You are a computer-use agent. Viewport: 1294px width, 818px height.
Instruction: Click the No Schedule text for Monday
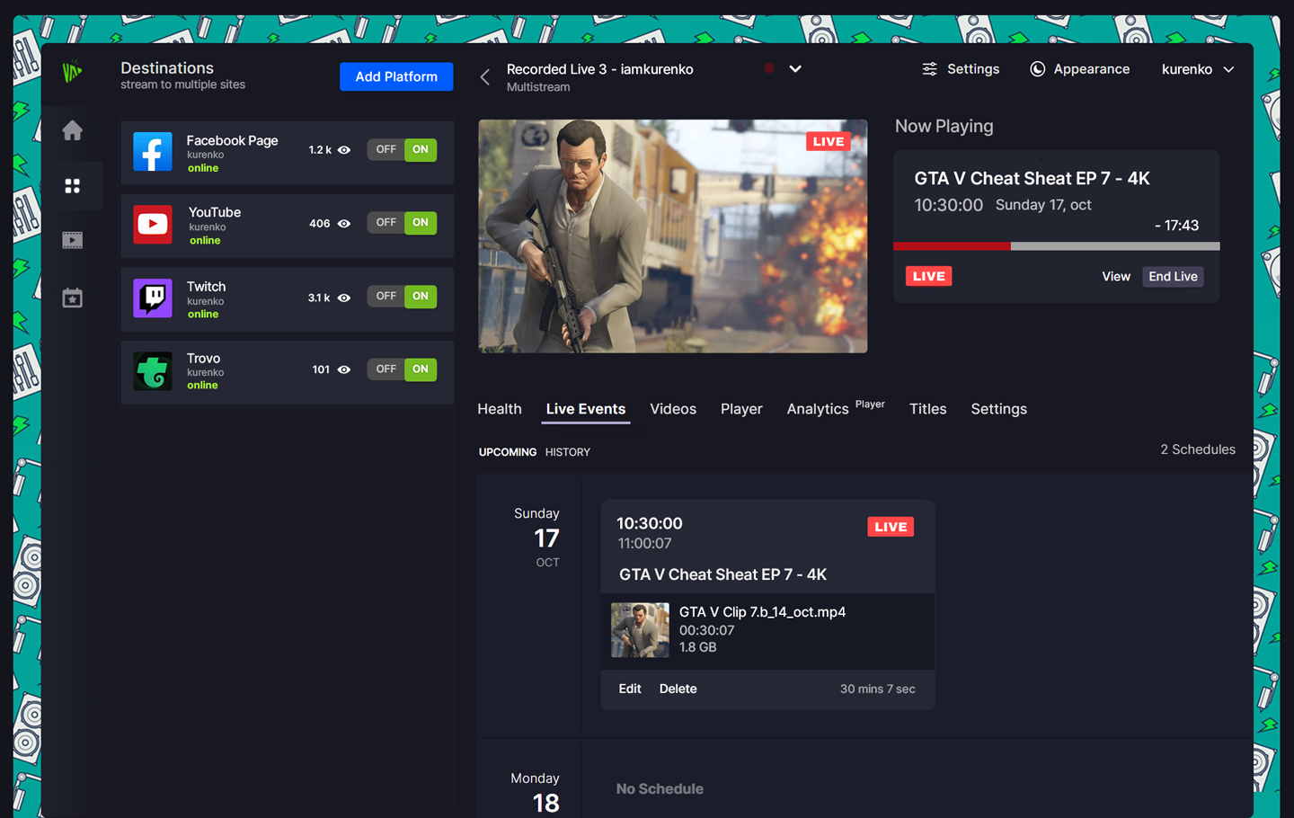[660, 789]
